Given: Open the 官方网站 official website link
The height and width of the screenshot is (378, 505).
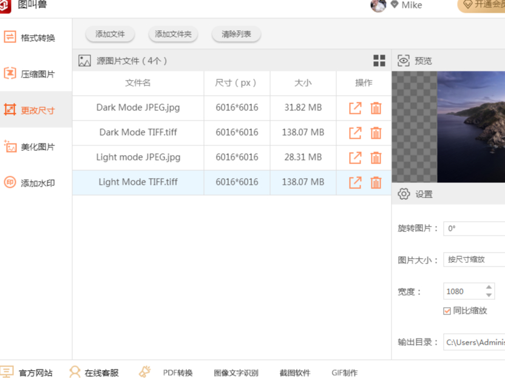Looking at the screenshot, I should coord(35,373).
